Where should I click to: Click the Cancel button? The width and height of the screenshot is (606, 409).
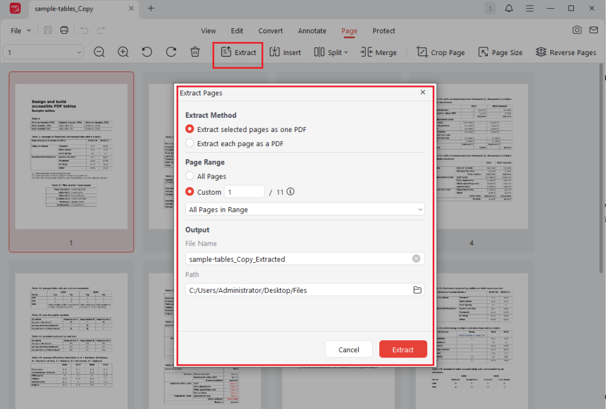349,349
